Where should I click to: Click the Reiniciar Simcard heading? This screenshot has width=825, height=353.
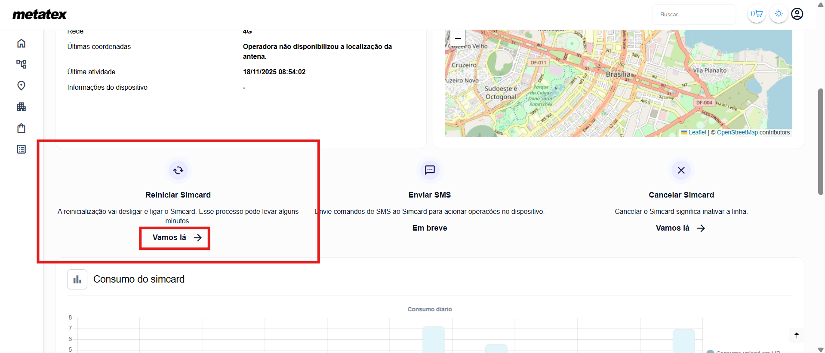[x=178, y=195]
